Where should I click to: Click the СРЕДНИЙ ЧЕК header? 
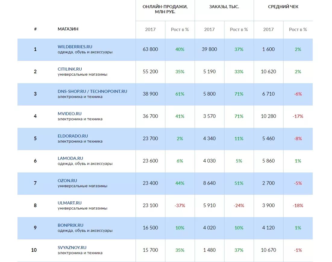click(283, 7)
